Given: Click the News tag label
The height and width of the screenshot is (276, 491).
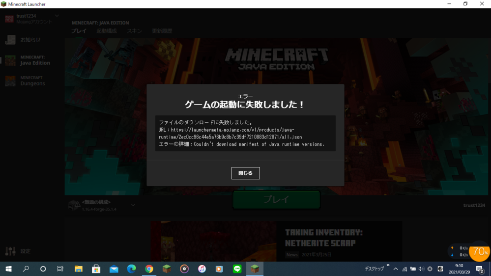Looking at the screenshot, I should [x=292, y=255].
